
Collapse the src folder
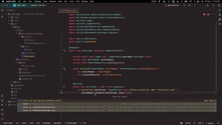9,24
